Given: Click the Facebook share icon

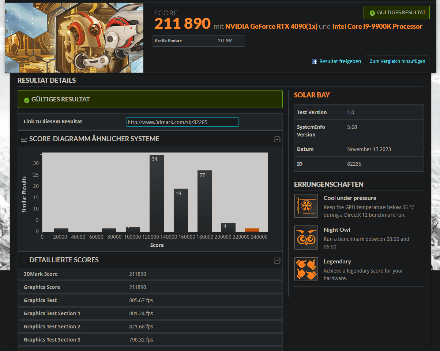Looking at the screenshot, I should point(315,61).
